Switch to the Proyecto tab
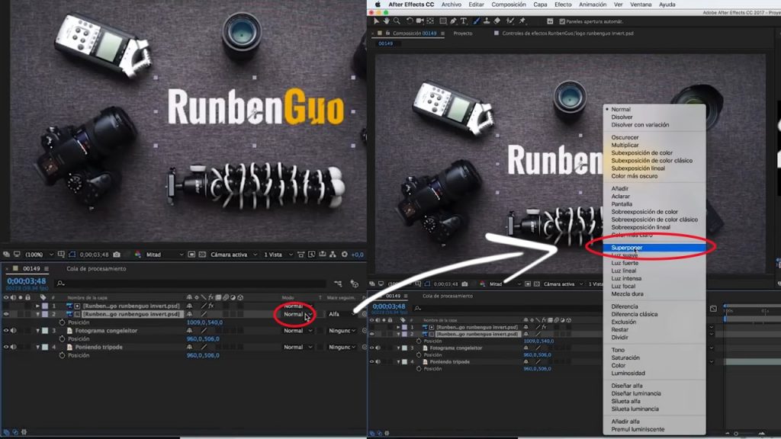The image size is (781, 439). (463, 34)
